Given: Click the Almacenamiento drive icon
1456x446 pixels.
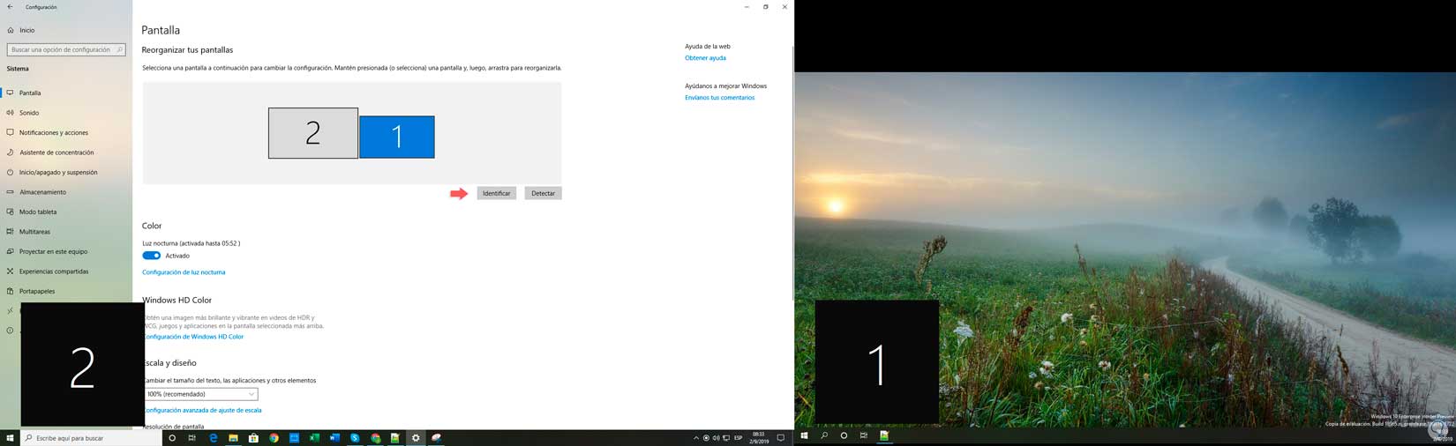Looking at the screenshot, I should point(11,192).
